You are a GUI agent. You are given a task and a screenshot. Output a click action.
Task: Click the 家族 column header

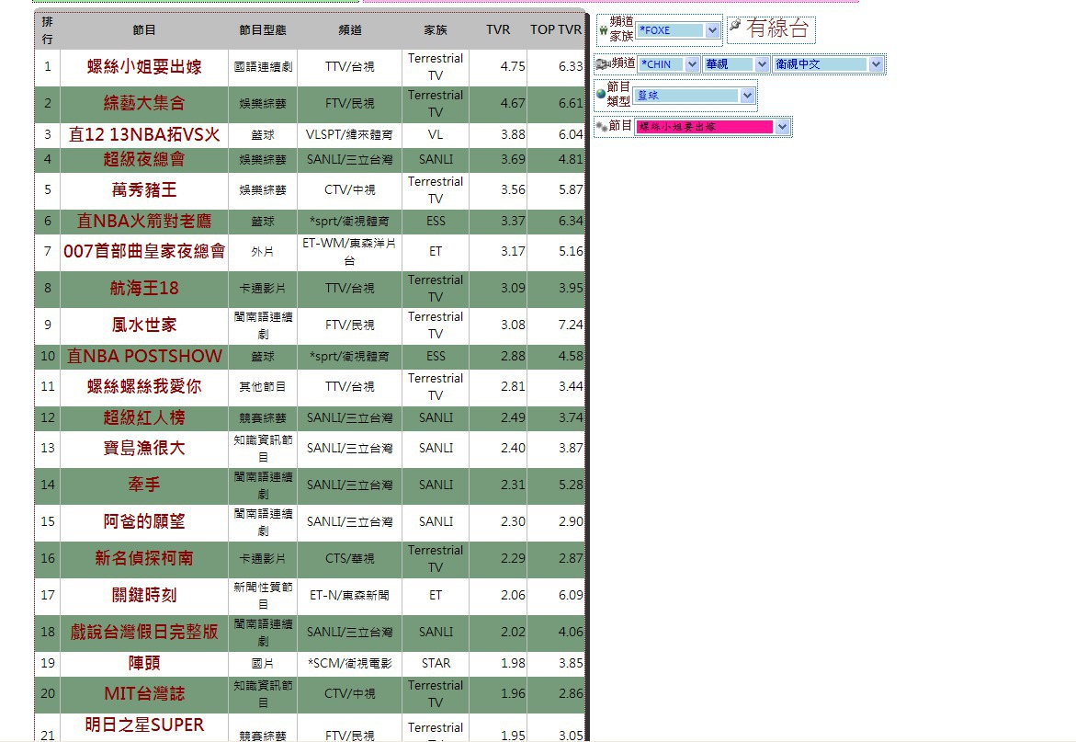coord(436,30)
